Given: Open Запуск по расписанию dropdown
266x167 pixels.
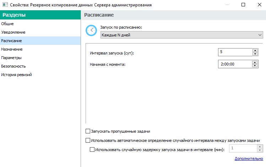Looking at the screenshot, I should click(x=182, y=35).
